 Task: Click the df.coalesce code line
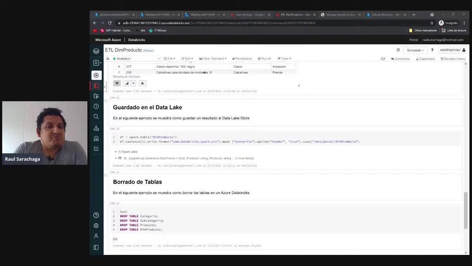pos(240,141)
